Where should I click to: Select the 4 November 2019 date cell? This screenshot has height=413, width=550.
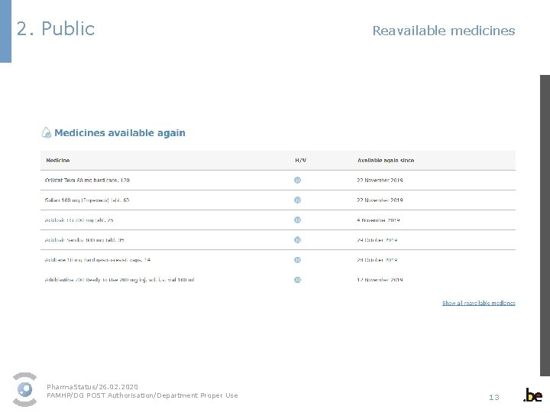[x=378, y=220]
